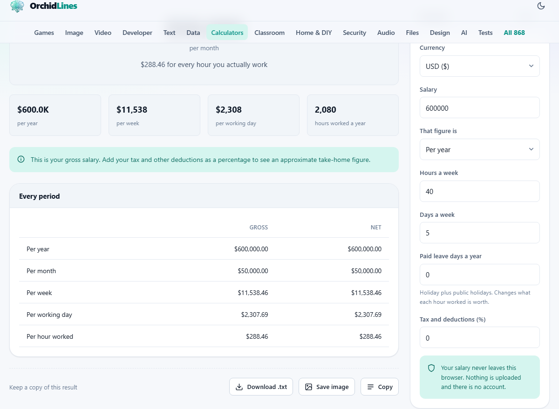Image resolution: width=559 pixels, height=409 pixels.
Task: Click the NET column header
Action: click(376, 228)
